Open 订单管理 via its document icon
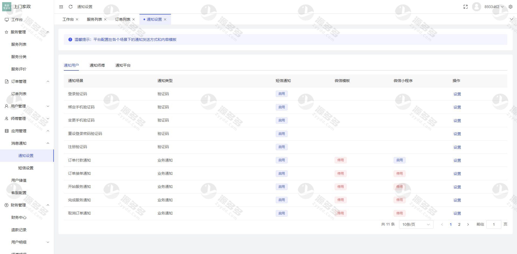This screenshot has height=254, width=517. pos(6,81)
